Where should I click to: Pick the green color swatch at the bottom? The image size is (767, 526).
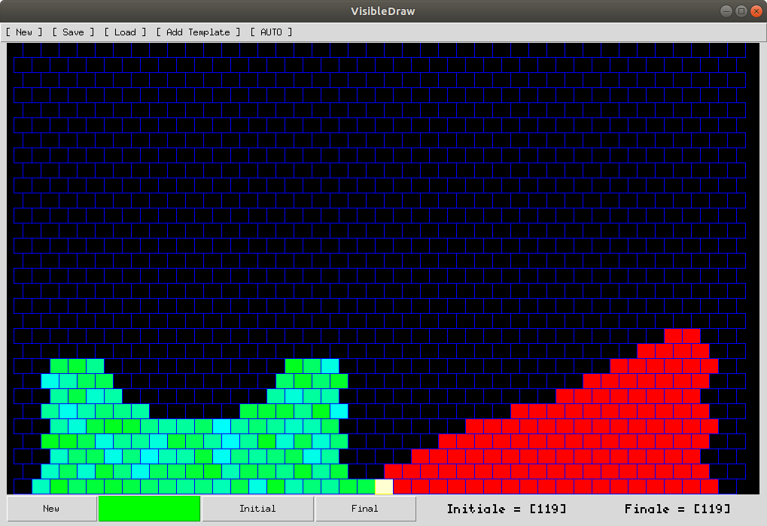(149, 509)
